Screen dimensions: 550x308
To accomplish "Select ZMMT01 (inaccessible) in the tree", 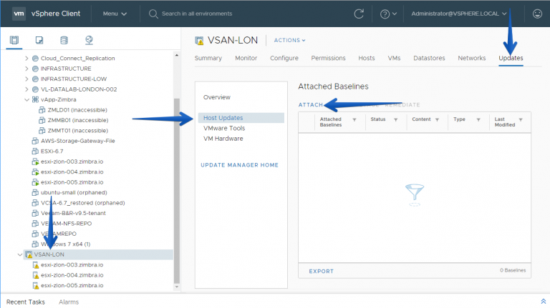I will (x=78, y=131).
